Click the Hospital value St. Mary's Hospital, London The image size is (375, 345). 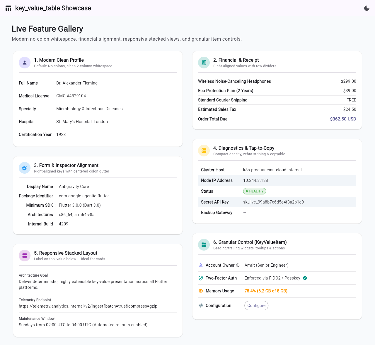(82, 122)
